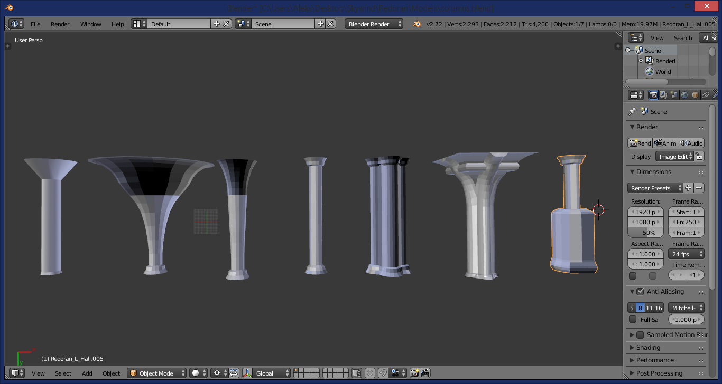Enable the Full Sample checkbox
Image resolution: width=722 pixels, height=384 pixels.
tap(633, 319)
